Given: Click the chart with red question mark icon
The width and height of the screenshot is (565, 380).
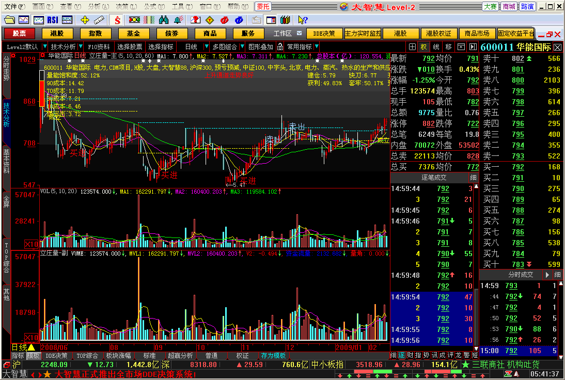Looking at the screenshot, I should (195, 20).
